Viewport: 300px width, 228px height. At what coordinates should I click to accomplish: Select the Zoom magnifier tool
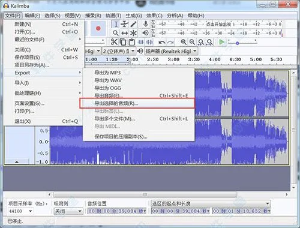click(116, 33)
